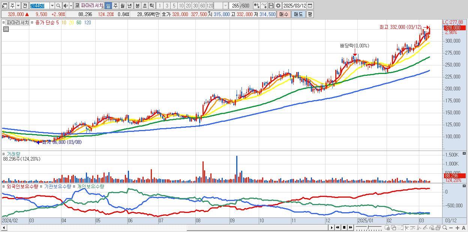
Task: Click the fast-forward button in chart playback
Action: coord(350,228)
